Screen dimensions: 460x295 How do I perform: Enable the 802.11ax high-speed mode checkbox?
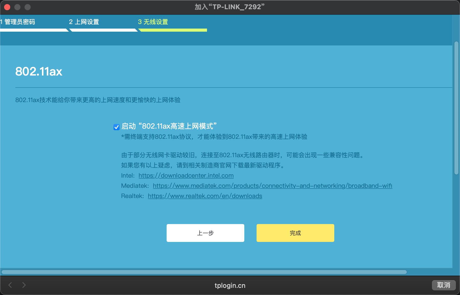(x=116, y=127)
